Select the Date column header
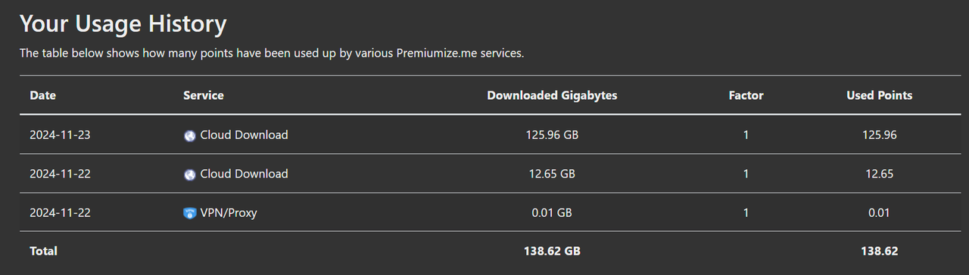The width and height of the screenshot is (969, 275). click(42, 95)
